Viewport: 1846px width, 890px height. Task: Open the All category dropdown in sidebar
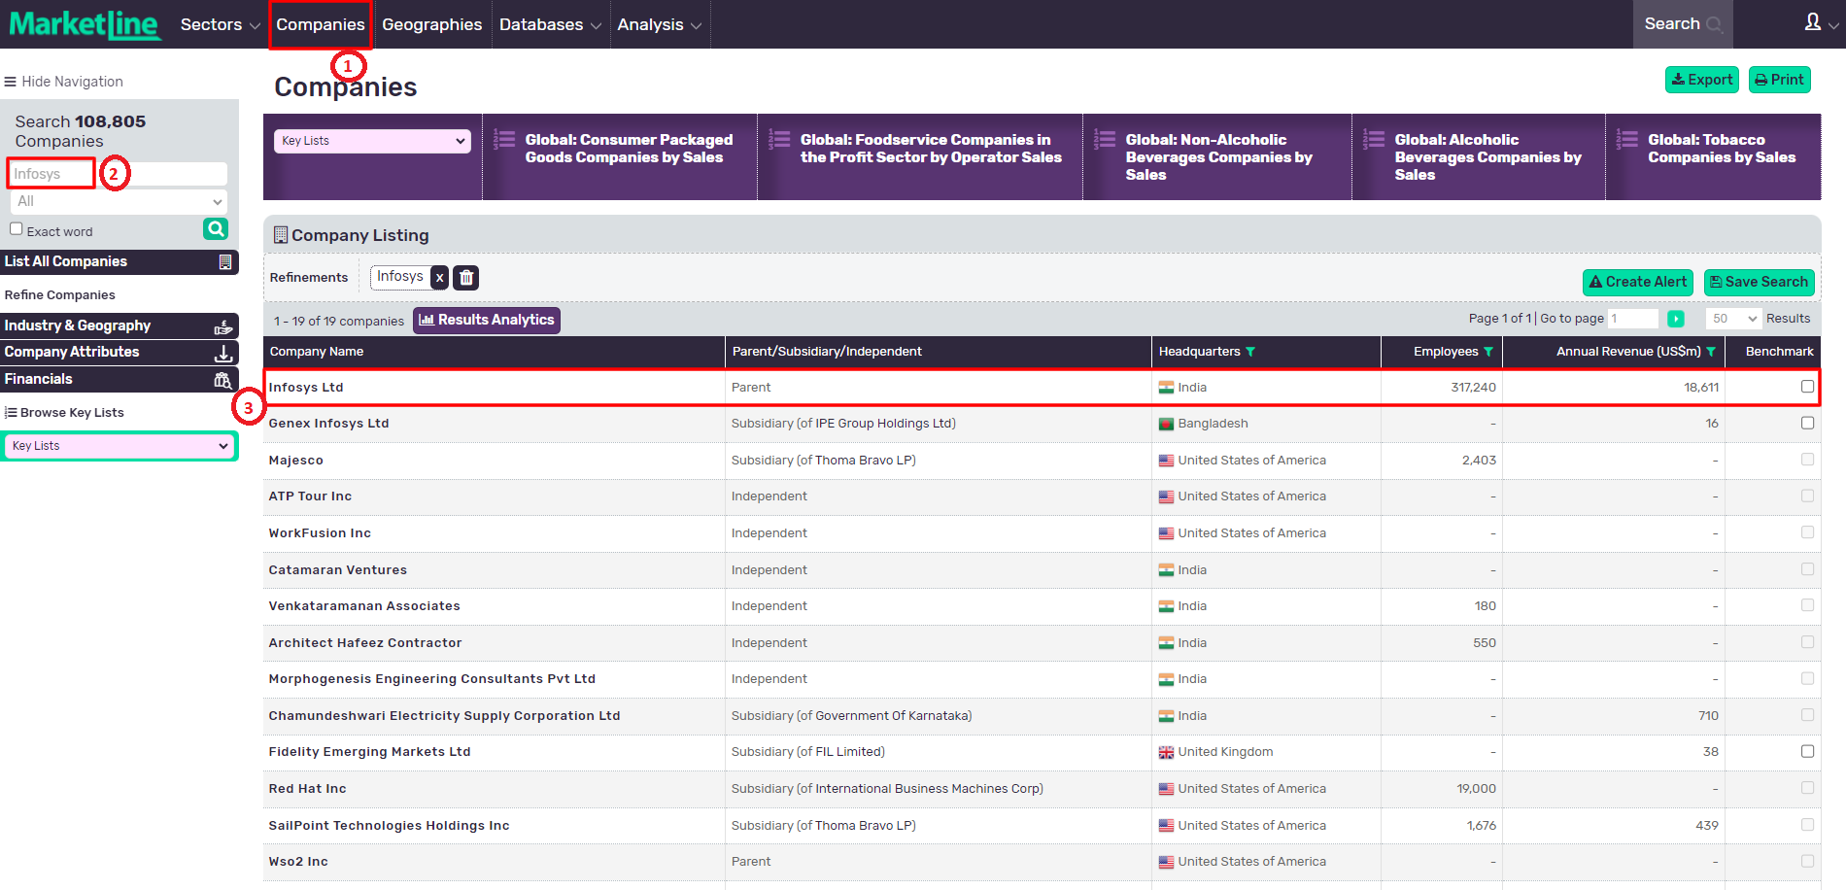pyautogui.click(x=120, y=201)
